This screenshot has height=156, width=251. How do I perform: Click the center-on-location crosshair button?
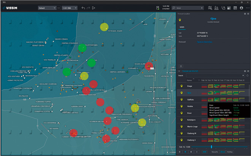[x=181, y=66]
